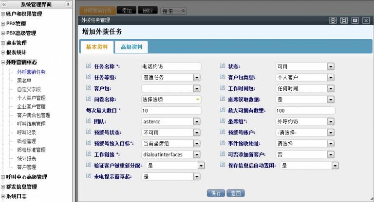Open 黑名单 in the sidebar menu

click(24, 81)
